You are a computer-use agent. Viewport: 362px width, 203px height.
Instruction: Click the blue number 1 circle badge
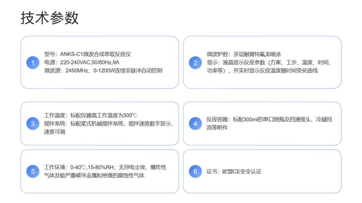click(x=33, y=63)
